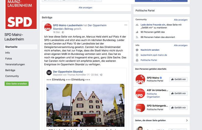Click the ASF im Unterbezirk logo icon
This screenshot has width=202, height=130.
click(140, 93)
